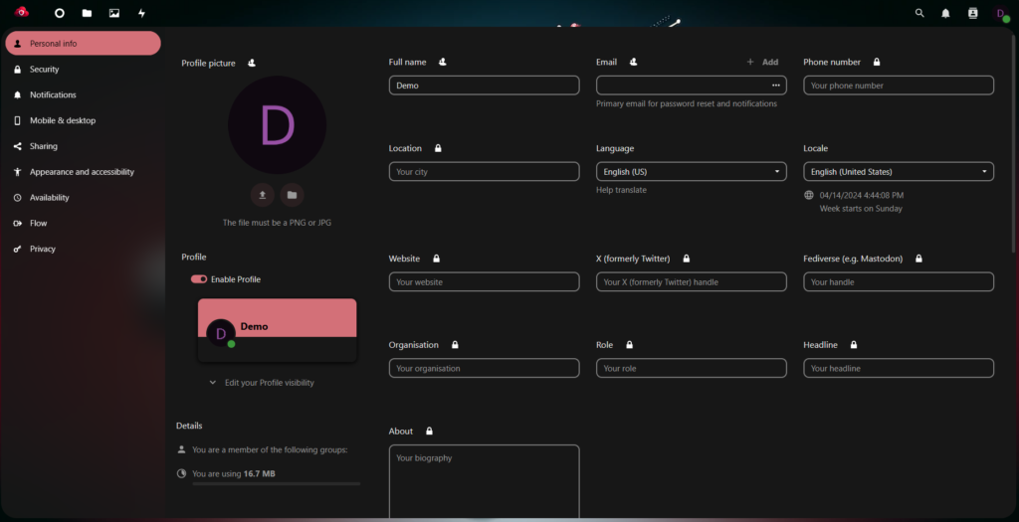The image size is (1019, 522).
Task: Click the large D profile avatar
Action: (x=278, y=124)
